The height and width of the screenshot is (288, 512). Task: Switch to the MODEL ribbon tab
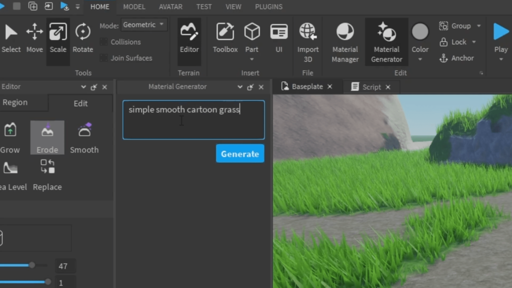(134, 6)
